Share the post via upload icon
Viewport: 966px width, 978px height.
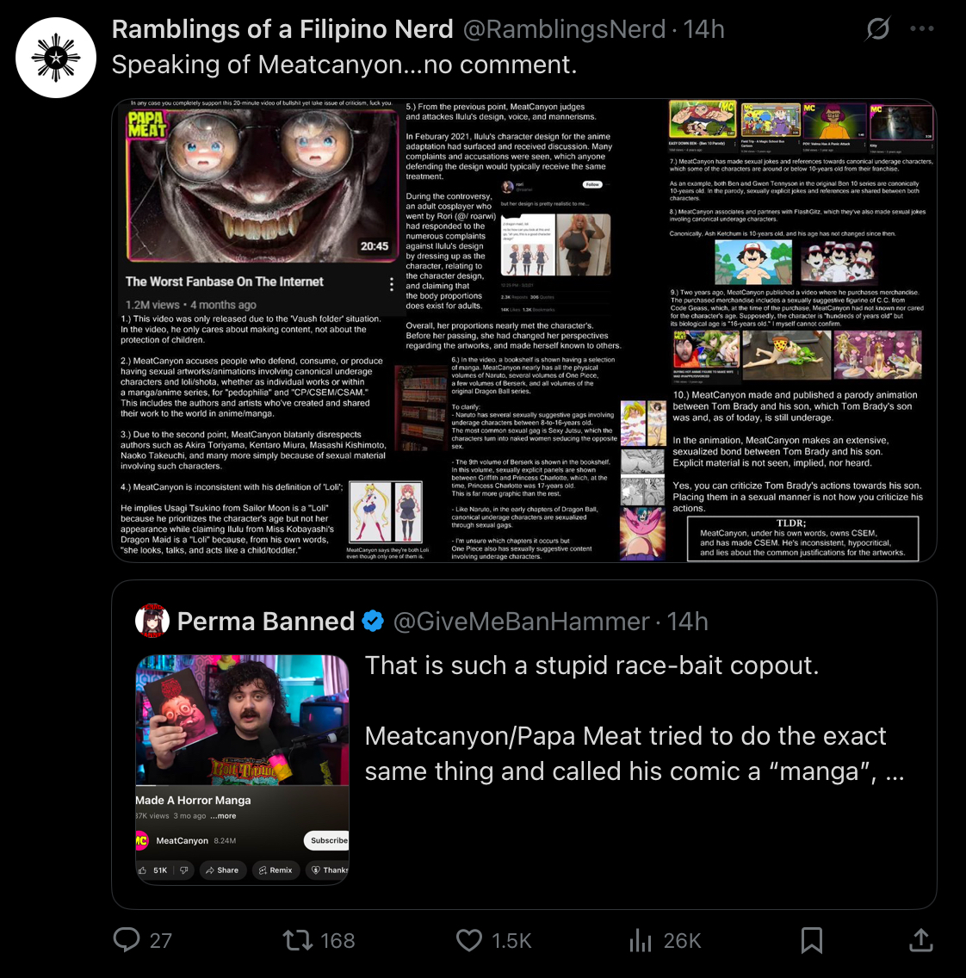920,939
